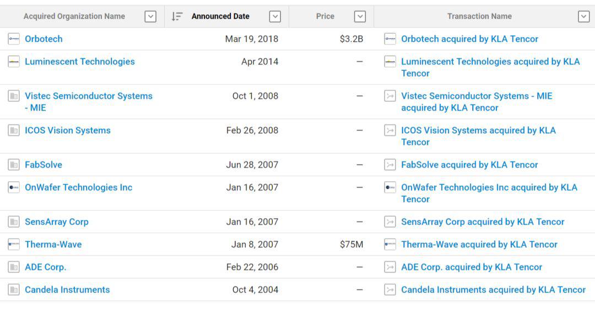This screenshot has width=595, height=310.
Task: Click the Luminescent Technologies logo icon
Action: pyautogui.click(x=14, y=62)
